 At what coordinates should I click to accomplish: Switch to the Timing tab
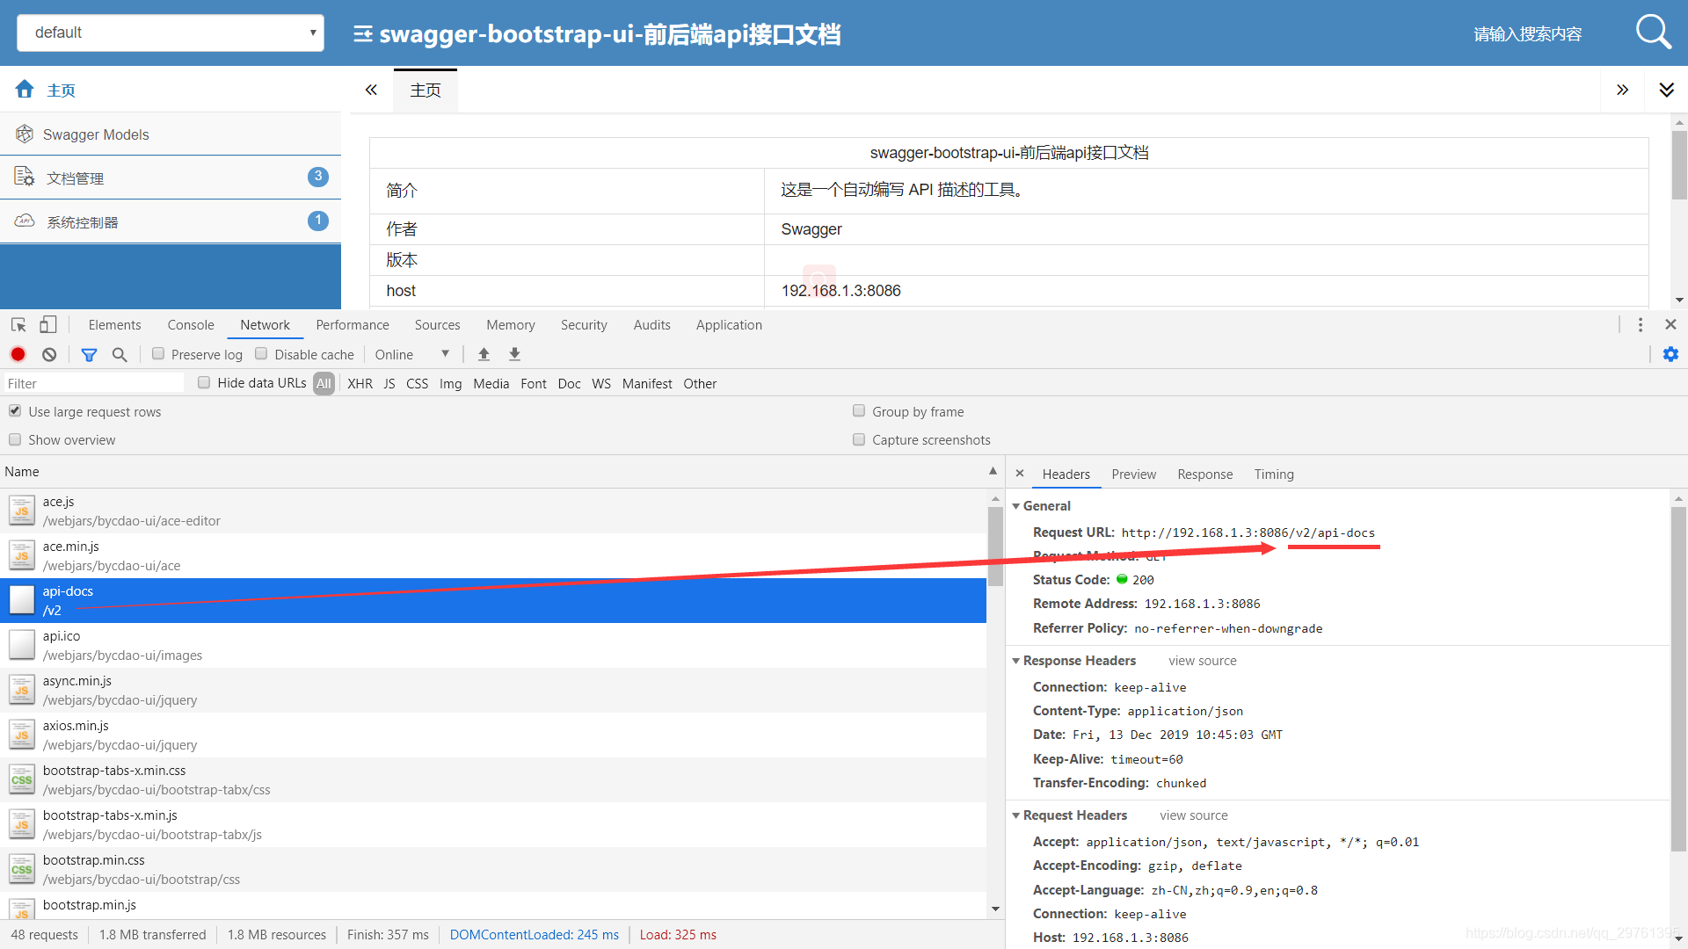coord(1273,474)
